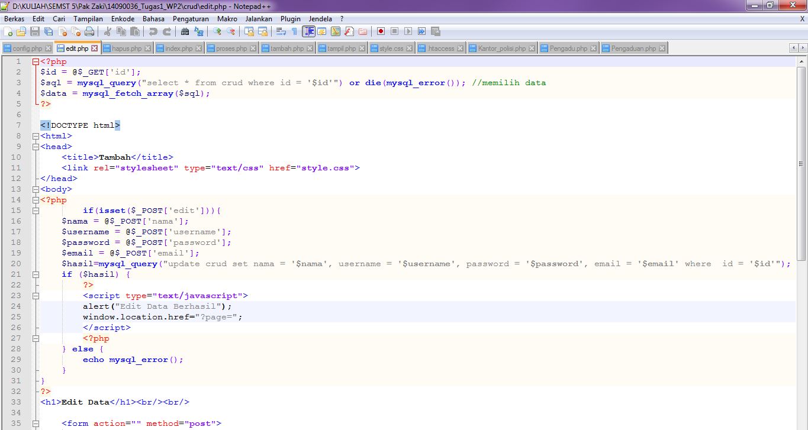Click the Cut scissors icon
The height and width of the screenshot is (430, 808).
pos(108,31)
